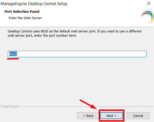Click the ManageEngine swirl logo
The image size is (154, 122).
(x=148, y=17)
